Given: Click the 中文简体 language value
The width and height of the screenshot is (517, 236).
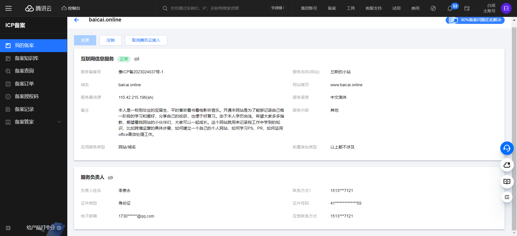Looking at the screenshot, I should (338, 97).
